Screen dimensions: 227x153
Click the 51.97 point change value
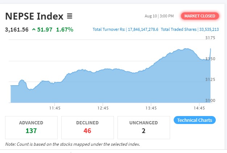point(45,29)
